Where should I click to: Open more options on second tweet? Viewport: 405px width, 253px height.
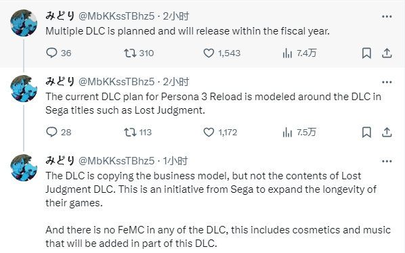387,82
